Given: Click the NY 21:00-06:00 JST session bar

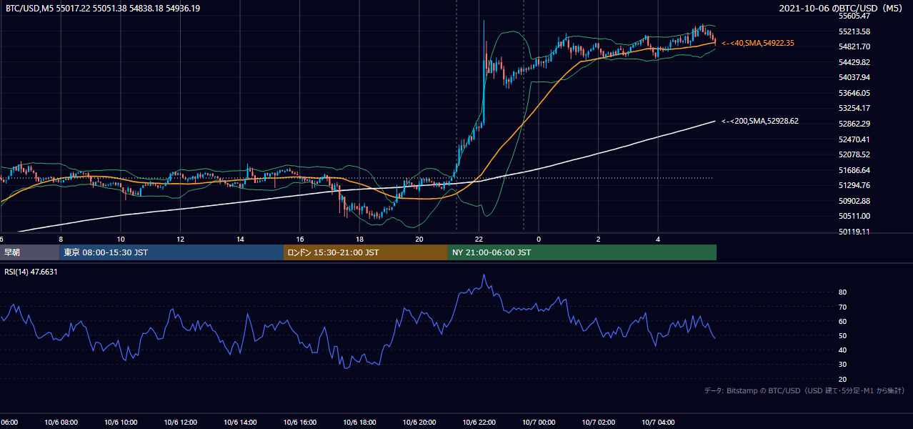Looking at the screenshot, I should click(x=582, y=252).
